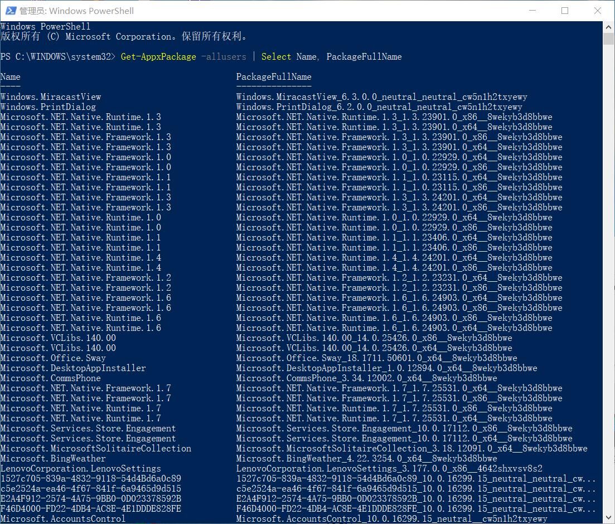Click "1527c705-839a-4832-9118-54d4Bd6a0c89" in the Name column
The width and height of the screenshot is (615, 524).
(90, 478)
